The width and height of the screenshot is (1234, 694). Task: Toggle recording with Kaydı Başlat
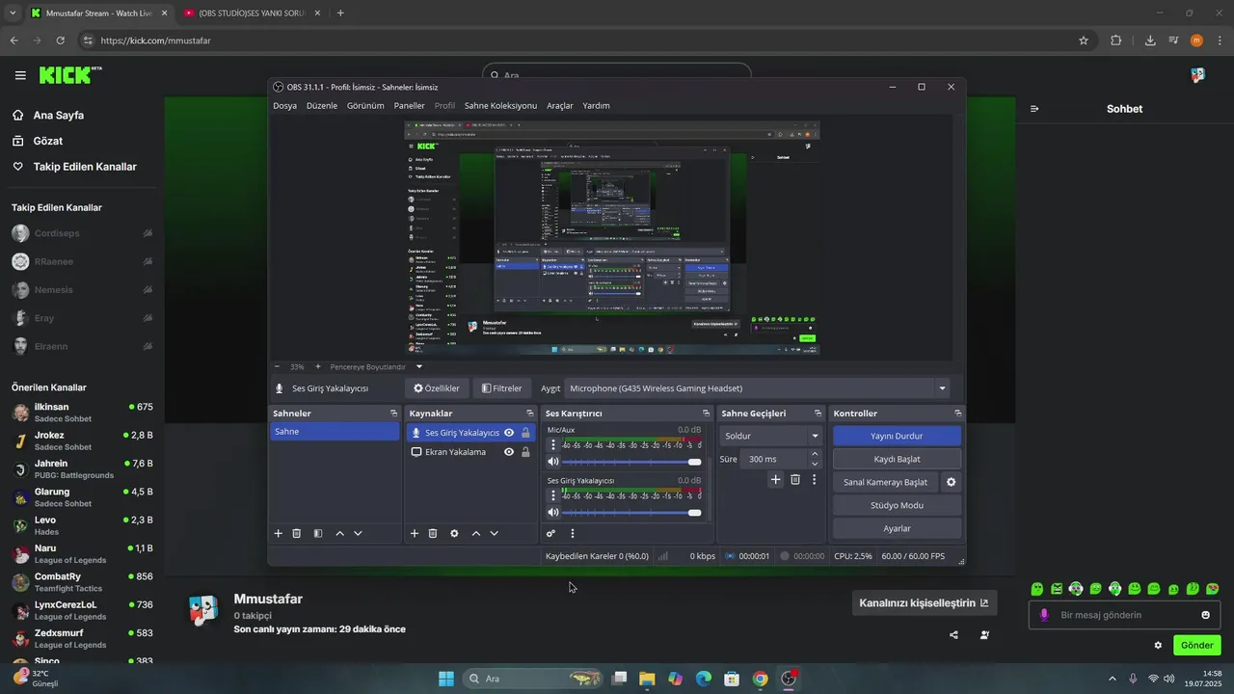pyautogui.click(x=897, y=459)
